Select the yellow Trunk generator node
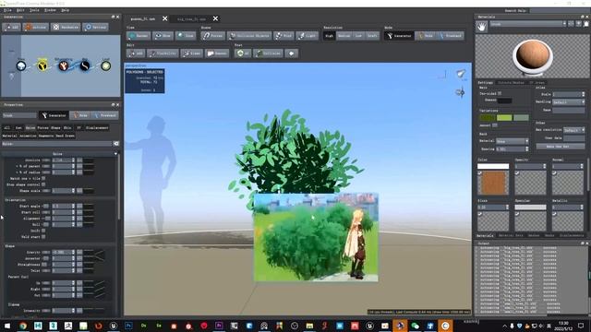 pos(42,65)
